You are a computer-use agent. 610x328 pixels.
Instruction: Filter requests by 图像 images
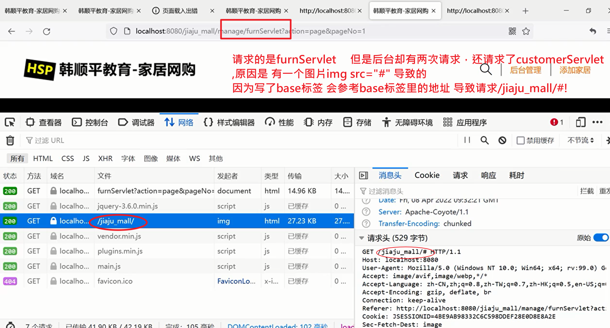151,159
